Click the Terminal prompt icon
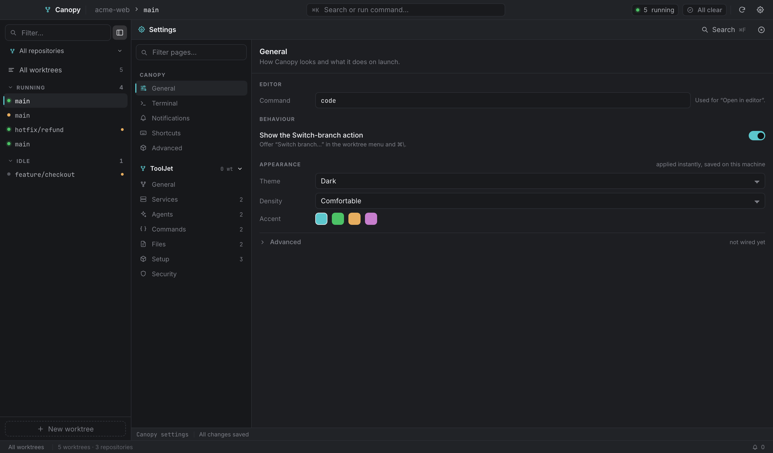This screenshot has width=773, height=453. 143,103
